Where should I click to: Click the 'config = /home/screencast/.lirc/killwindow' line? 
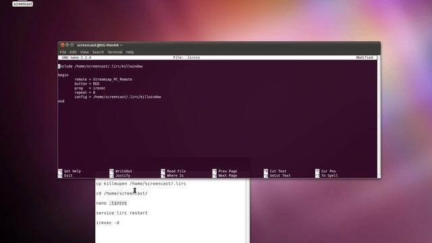click(118, 97)
